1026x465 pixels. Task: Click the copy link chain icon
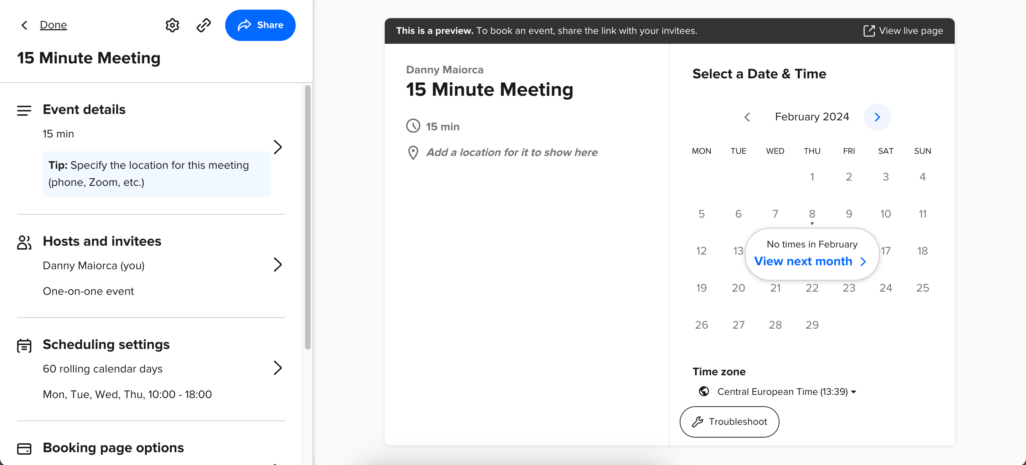point(203,25)
